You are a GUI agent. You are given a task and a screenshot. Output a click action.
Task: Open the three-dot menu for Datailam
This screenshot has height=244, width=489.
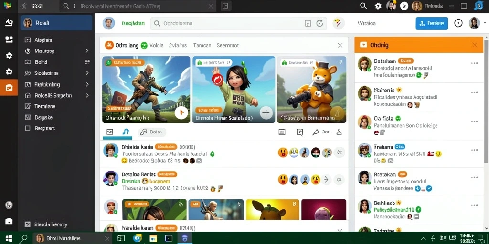coord(474,63)
